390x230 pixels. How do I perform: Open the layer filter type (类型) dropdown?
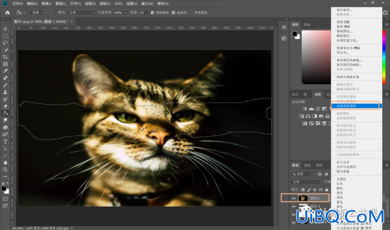(303, 174)
